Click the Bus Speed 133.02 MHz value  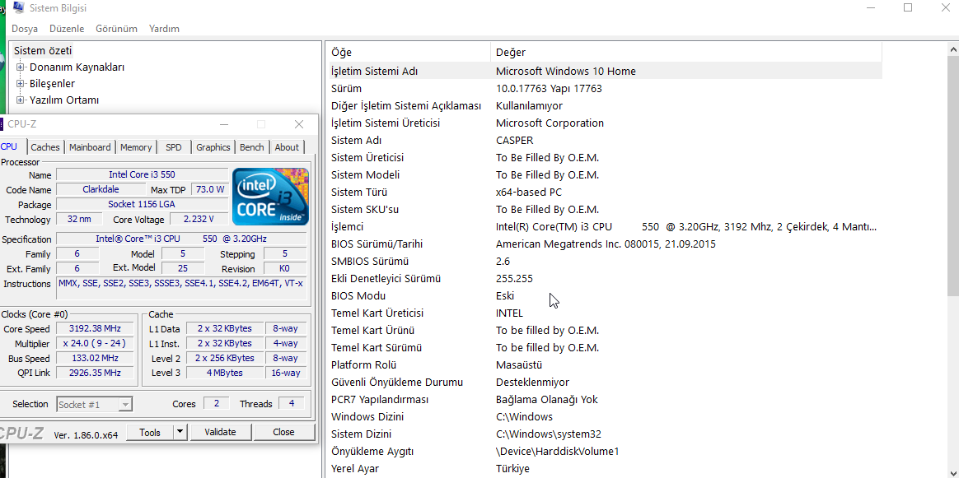[x=95, y=358]
